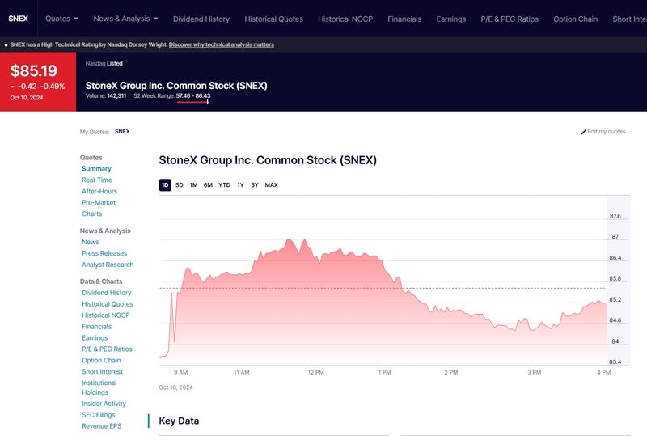Click the pencil icon beside Edit my quotes
Screen dimensions: 647x436
583,132
